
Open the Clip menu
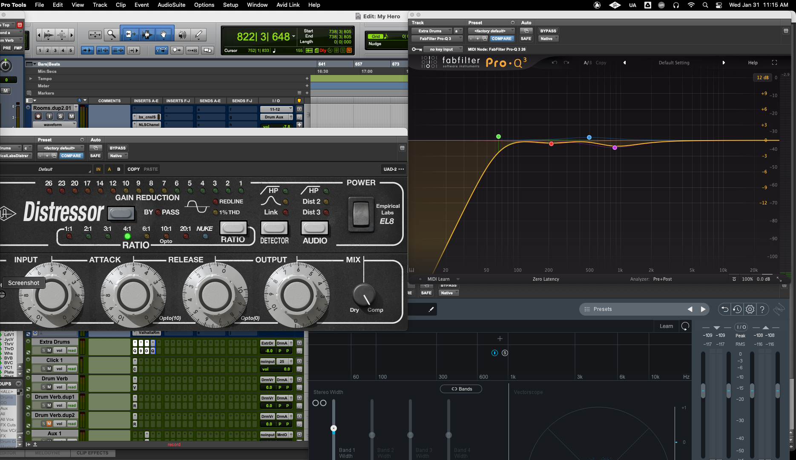tap(121, 5)
